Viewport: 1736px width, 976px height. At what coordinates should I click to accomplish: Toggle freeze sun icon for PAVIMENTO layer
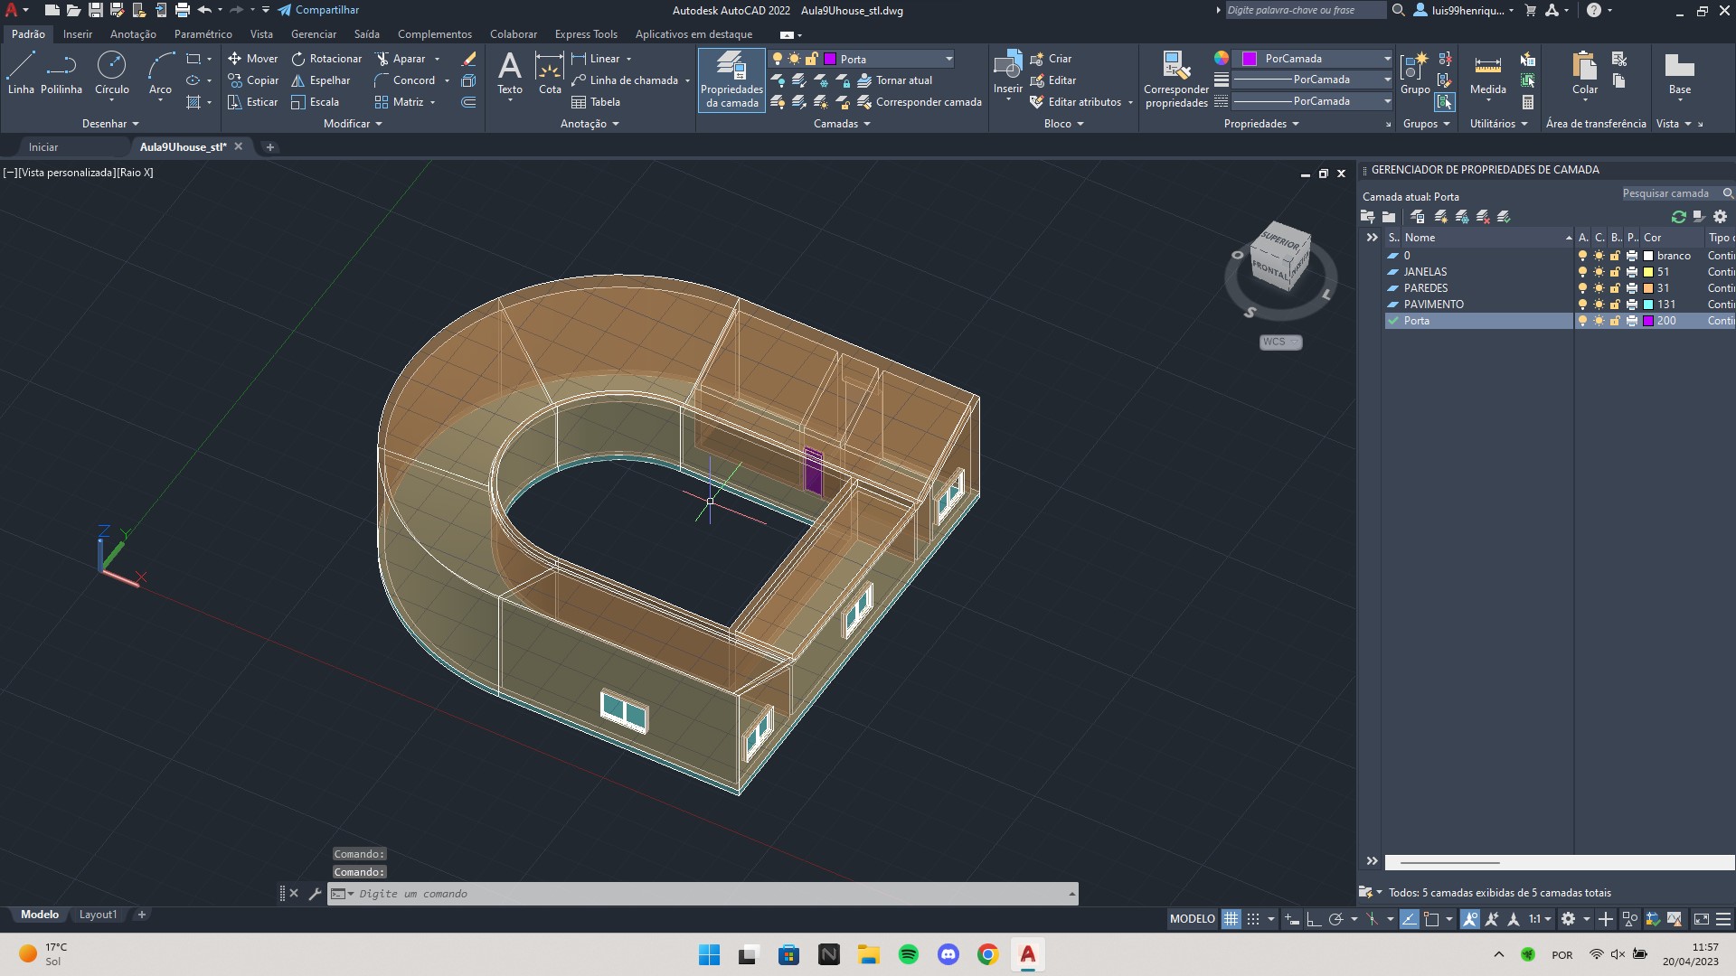pyautogui.click(x=1599, y=305)
